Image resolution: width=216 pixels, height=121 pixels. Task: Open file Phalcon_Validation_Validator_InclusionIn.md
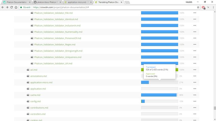pos(57,26)
